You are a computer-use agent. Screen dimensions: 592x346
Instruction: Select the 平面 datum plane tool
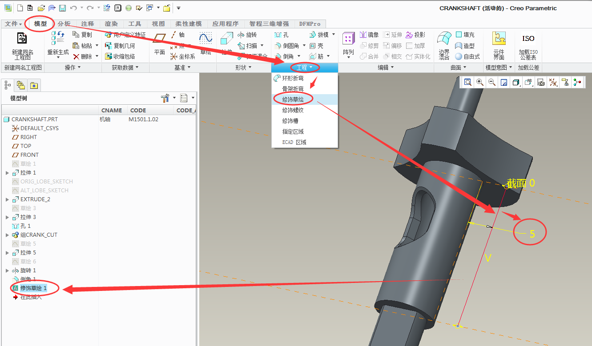pyautogui.click(x=159, y=44)
